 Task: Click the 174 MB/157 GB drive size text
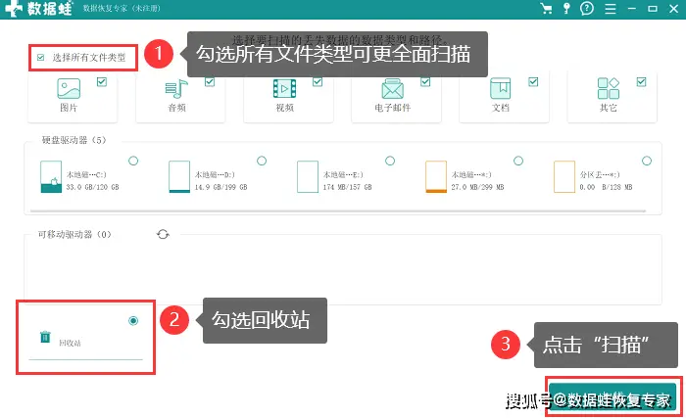coord(347,187)
